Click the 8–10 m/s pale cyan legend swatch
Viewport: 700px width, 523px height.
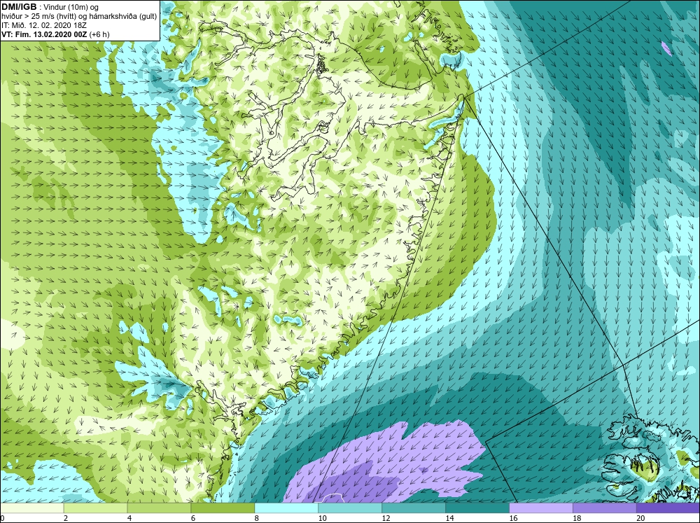point(286,508)
